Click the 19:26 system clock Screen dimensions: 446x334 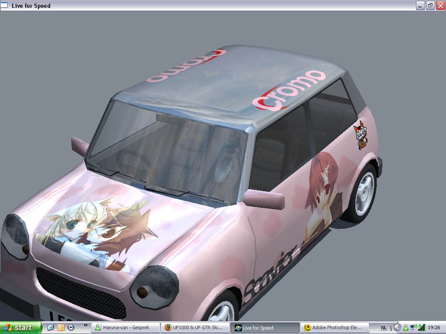(x=434, y=328)
